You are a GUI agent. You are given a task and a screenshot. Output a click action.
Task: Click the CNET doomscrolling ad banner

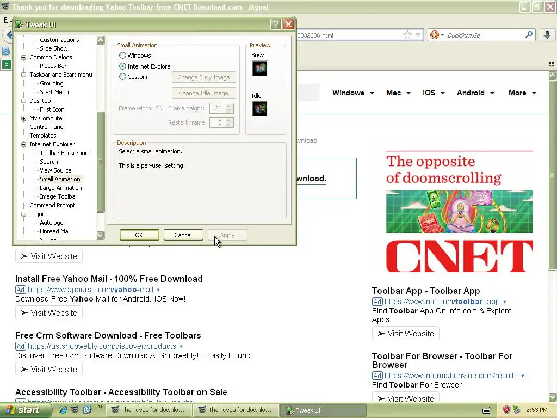459,212
